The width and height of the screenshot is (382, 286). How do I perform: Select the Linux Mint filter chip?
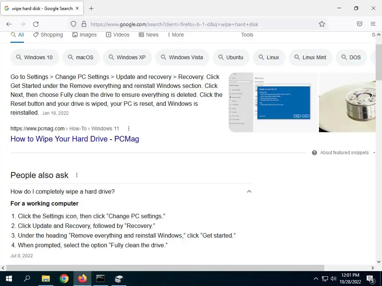pos(310,57)
